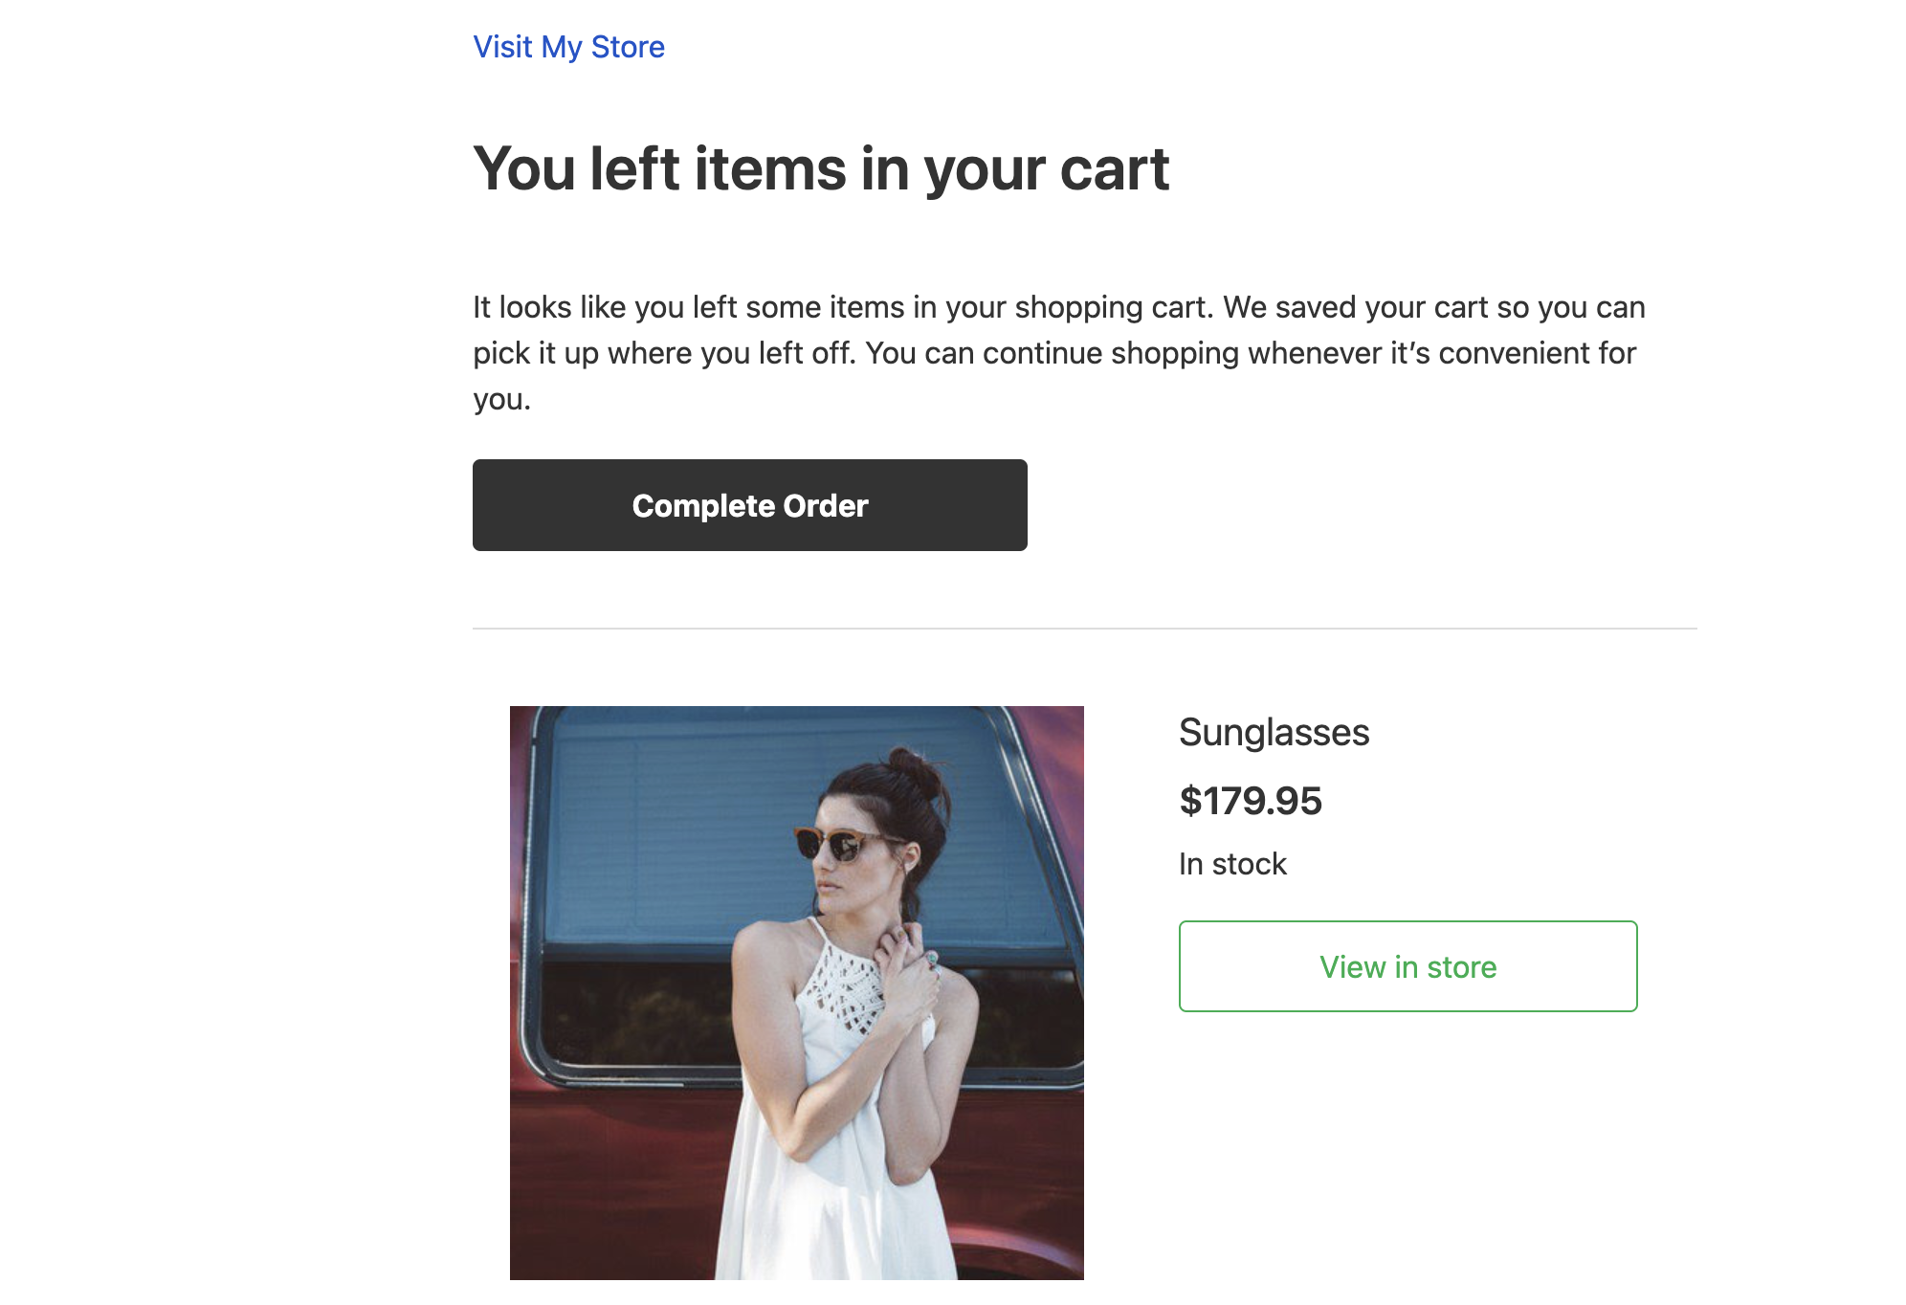The image size is (1906, 1305).
Task: Select the green outlined View in store control
Action: point(1407,966)
